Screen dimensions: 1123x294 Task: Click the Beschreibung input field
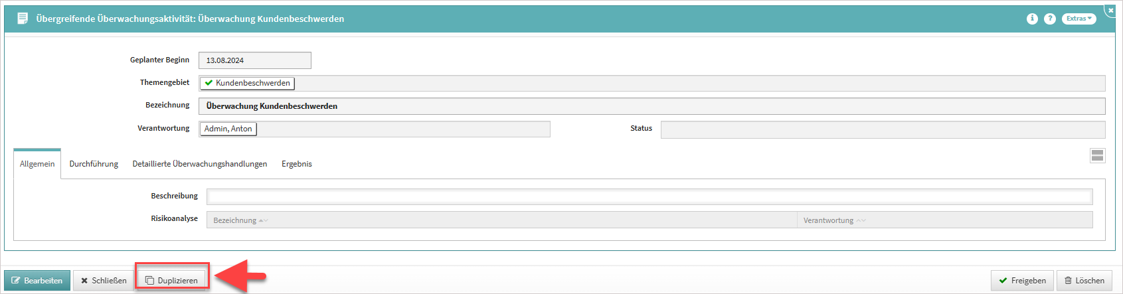[x=649, y=196]
